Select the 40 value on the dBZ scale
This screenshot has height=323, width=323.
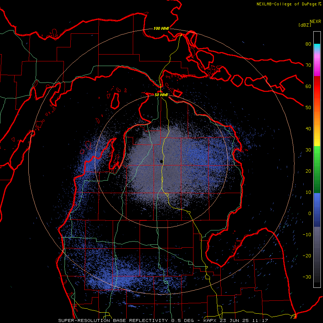point(308,129)
